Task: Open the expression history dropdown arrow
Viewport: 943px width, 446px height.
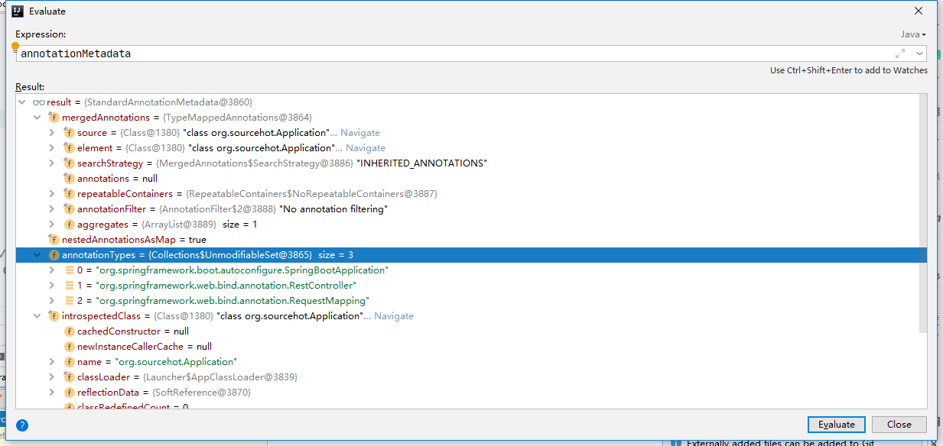Action: tap(919, 53)
